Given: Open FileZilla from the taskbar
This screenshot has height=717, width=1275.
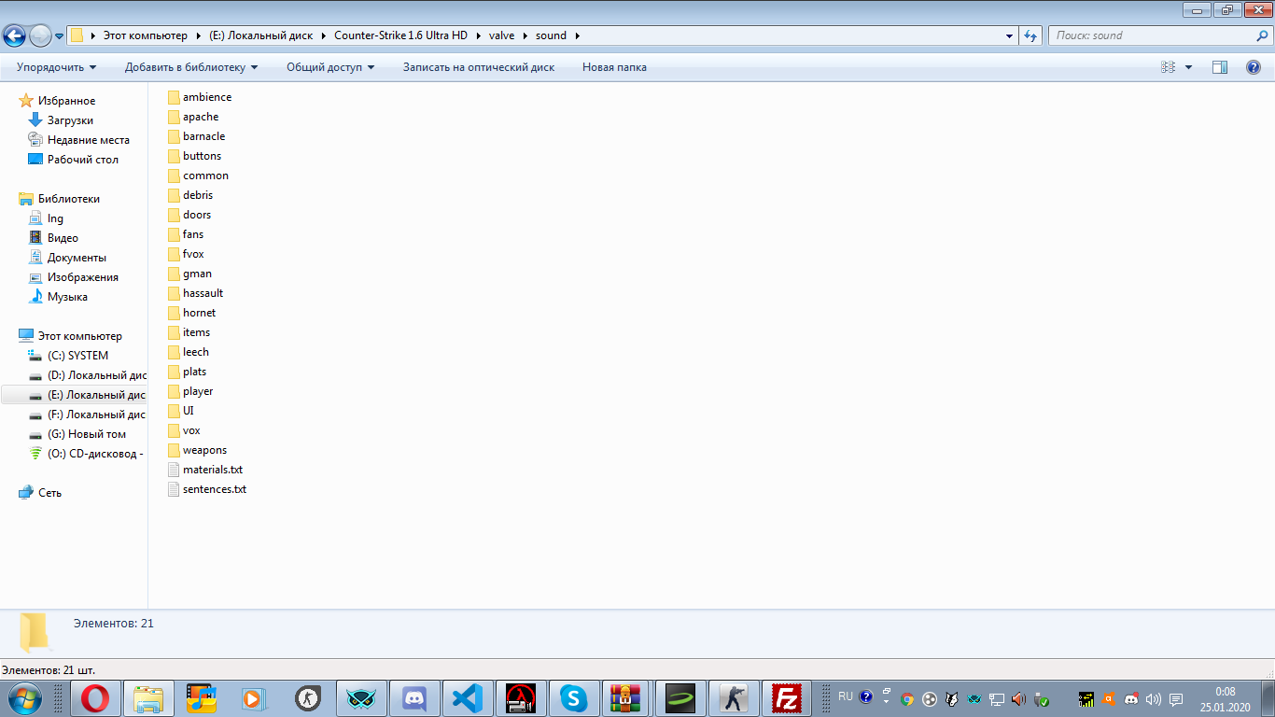Looking at the screenshot, I should click(788, 698).
